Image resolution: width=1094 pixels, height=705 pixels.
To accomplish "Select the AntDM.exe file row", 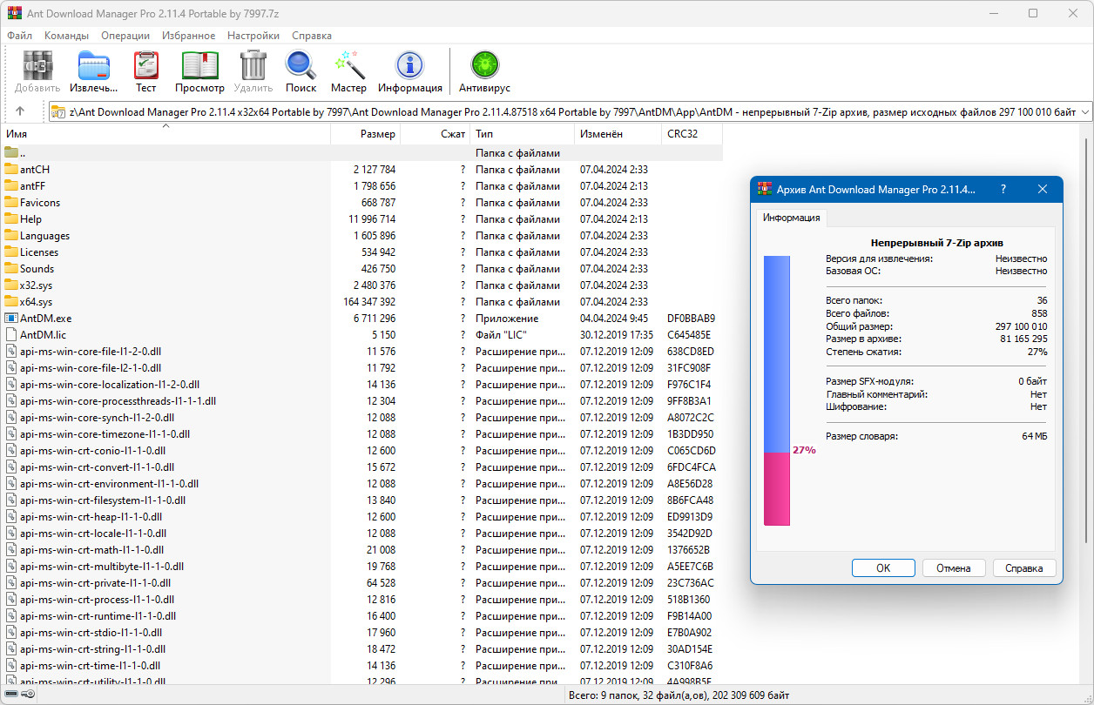I will pyautogui.click(x=46, y=319).
